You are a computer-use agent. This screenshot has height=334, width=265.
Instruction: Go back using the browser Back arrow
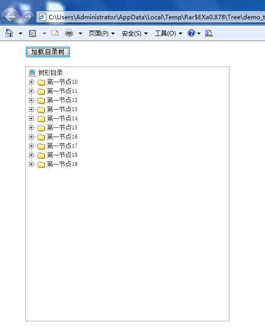pyautogui.click(x=11, y=16)
